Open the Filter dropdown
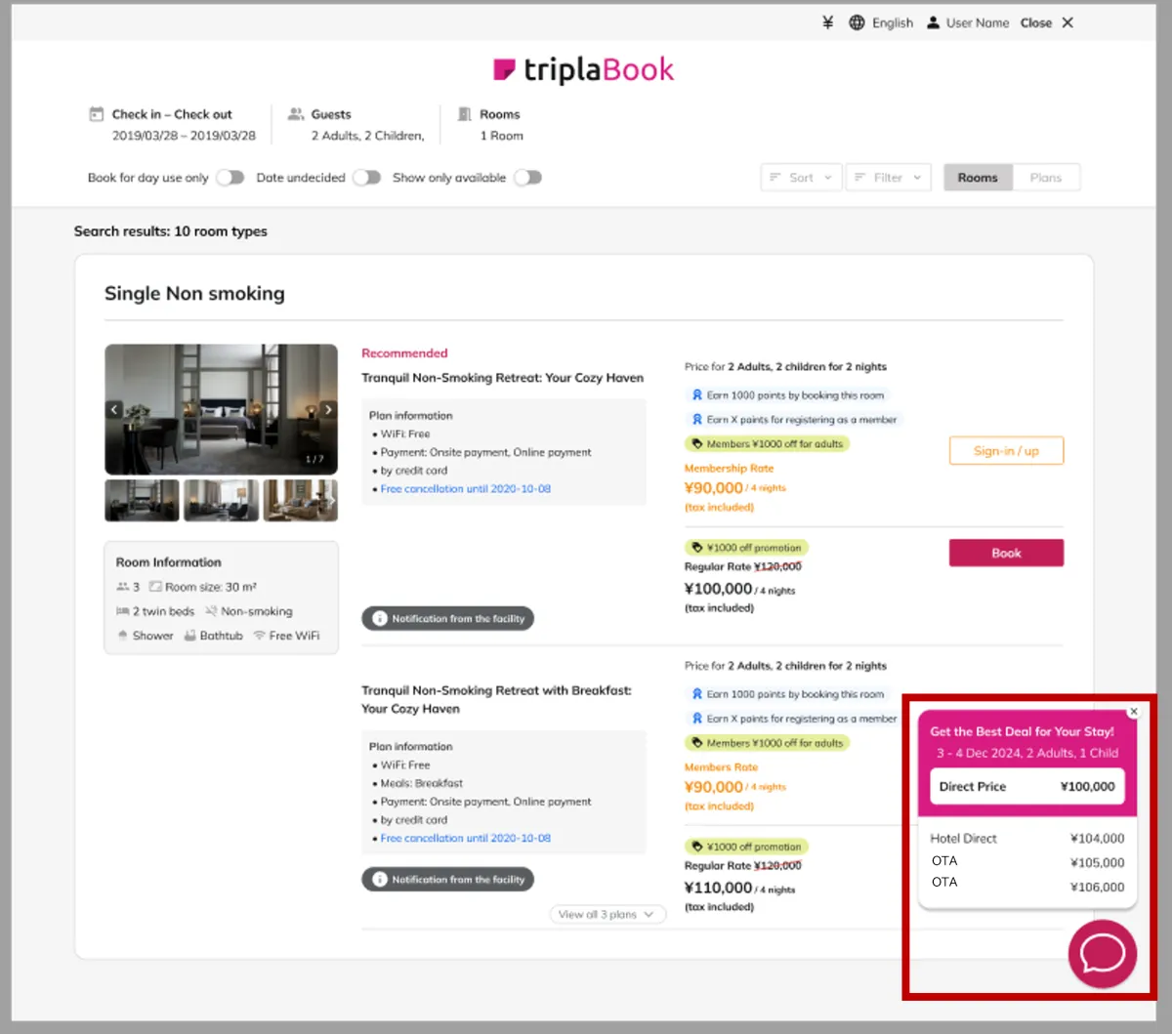The width and height of the screenshot is (1172, 1034). coord(888,178)
